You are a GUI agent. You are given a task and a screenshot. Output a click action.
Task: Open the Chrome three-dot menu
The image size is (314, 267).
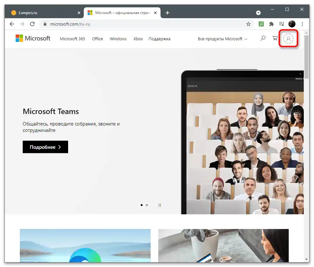coord(302,24)
